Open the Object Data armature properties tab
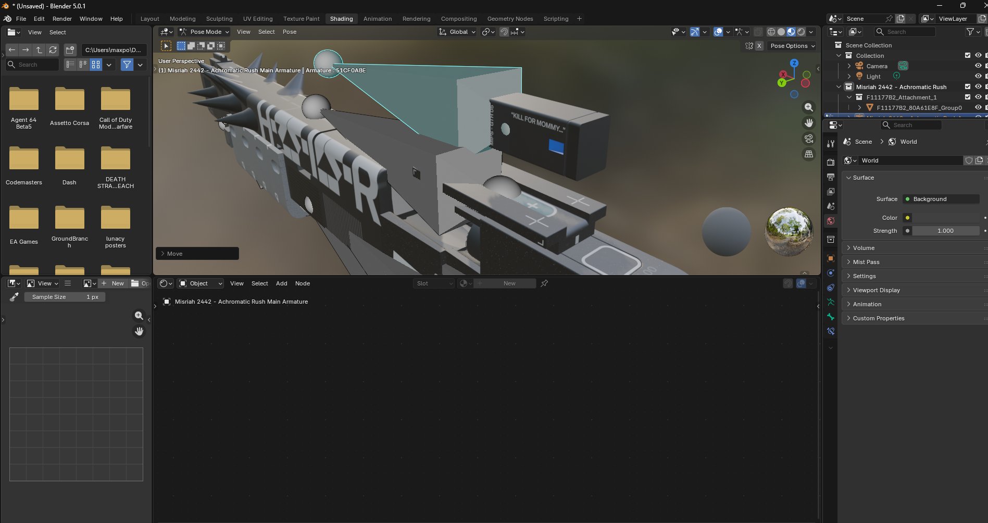 [x=831, y=302]
